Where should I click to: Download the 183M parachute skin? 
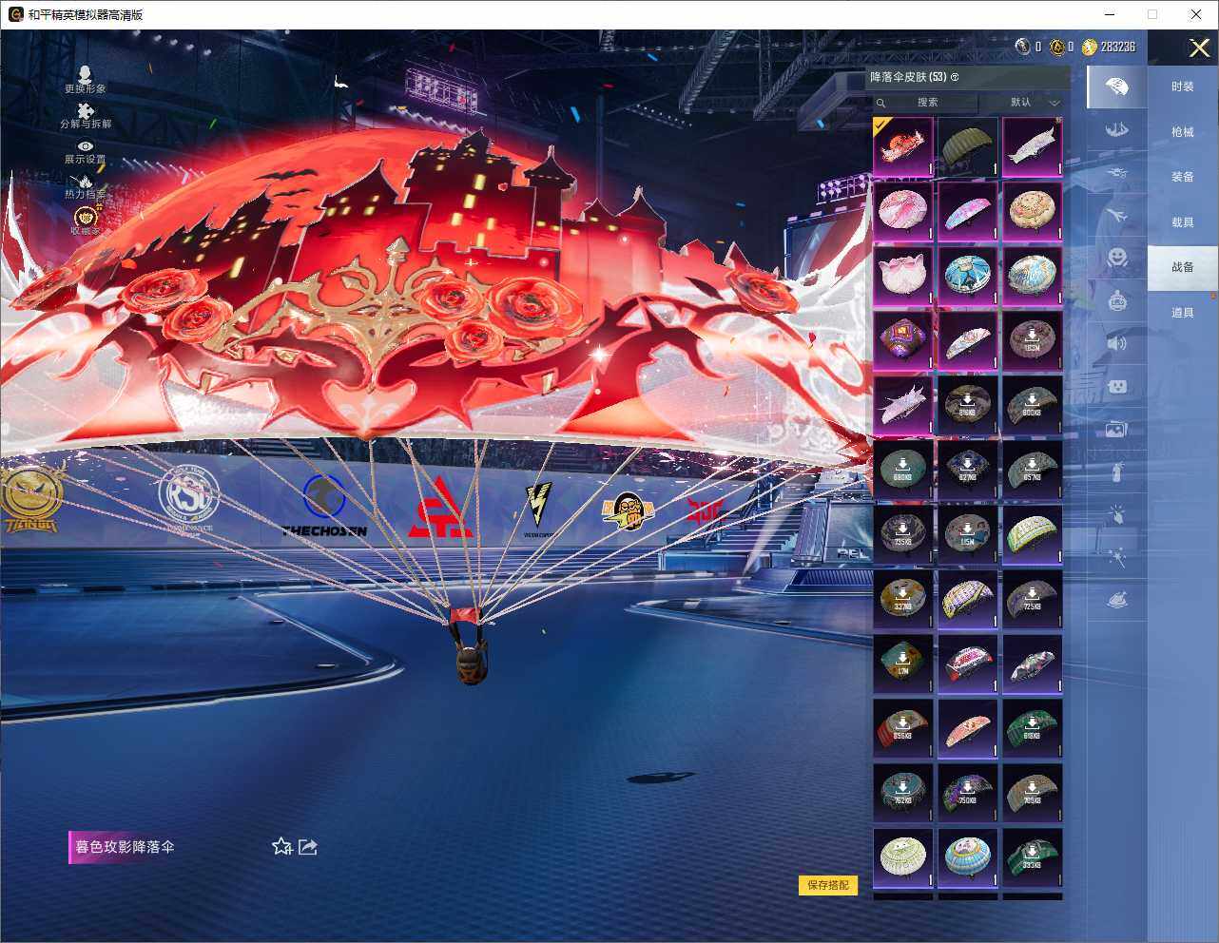pos(1033,341)
